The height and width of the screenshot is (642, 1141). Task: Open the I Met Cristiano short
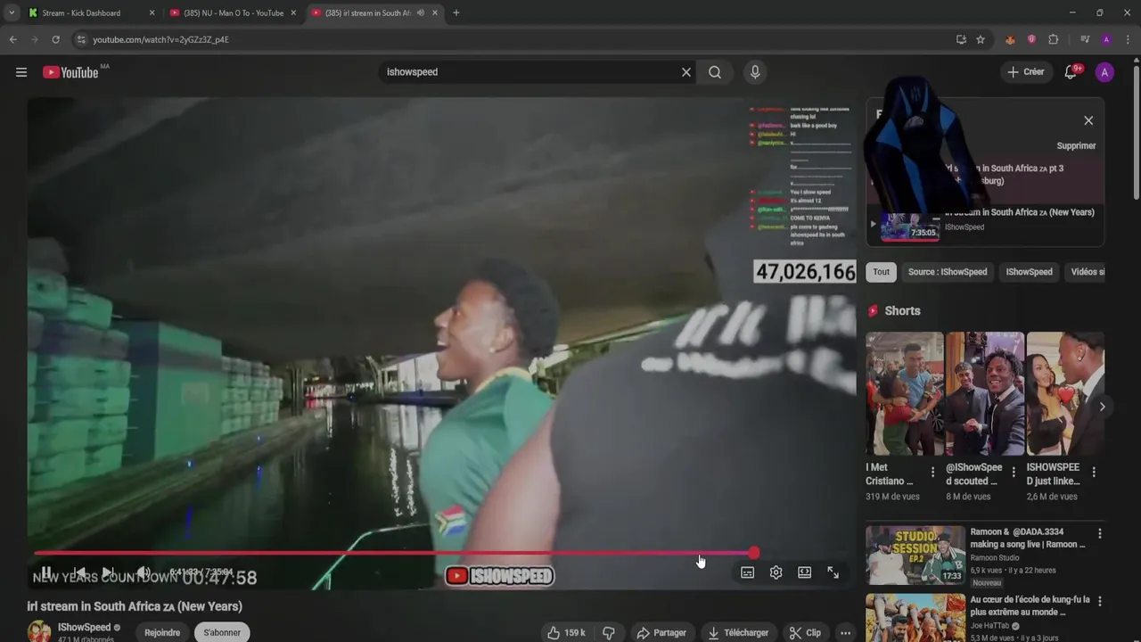coord(904,394)
